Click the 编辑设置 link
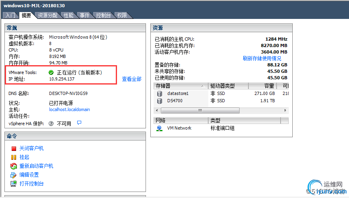Image resolution: width=349 pixels, height=198 pixels. pyautogui.click(x=29, y=175)
